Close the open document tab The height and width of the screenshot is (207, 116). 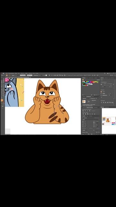30,77
